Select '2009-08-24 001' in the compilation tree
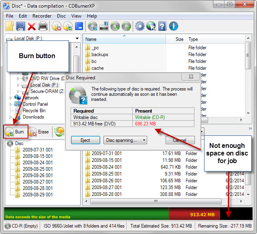Viewport: 257px width, 234px height. tap(38, 163)
